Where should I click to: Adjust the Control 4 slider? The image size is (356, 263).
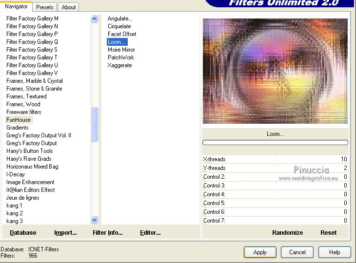tap(275, 194)
